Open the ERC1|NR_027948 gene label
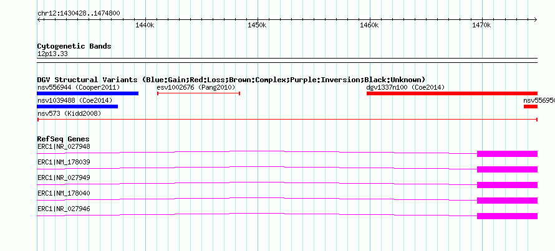Viewport: 555px width, 251px height. point(64,146)
